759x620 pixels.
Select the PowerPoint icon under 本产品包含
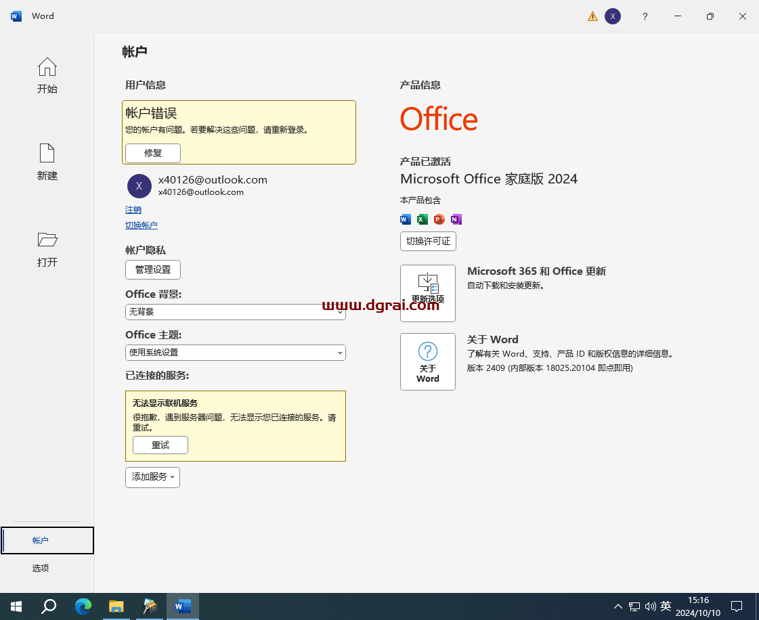pos(439,219)
